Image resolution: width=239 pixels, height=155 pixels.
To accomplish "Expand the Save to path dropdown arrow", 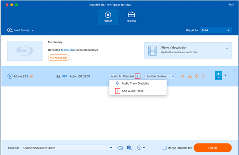I will 111,148.
